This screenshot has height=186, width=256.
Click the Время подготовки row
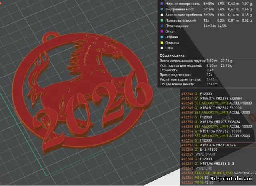[x=186, y=75]
